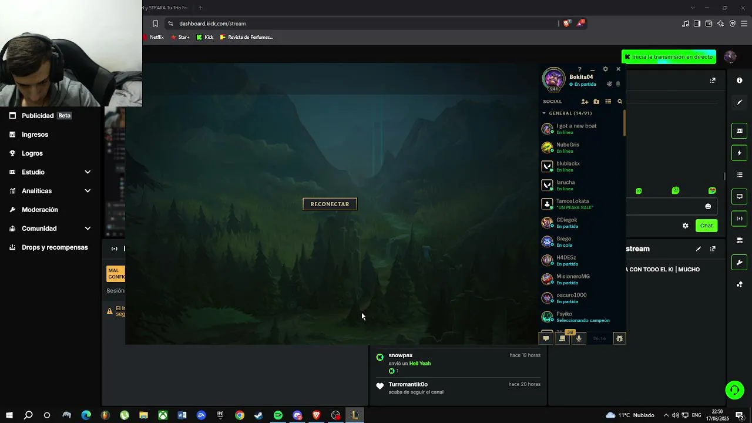Open League missions with 38 badge
This screenshot has height=423, width=752.
pos(562,338)
